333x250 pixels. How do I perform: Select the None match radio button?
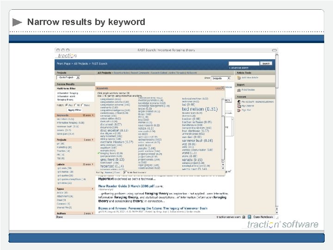click(82, 105)
